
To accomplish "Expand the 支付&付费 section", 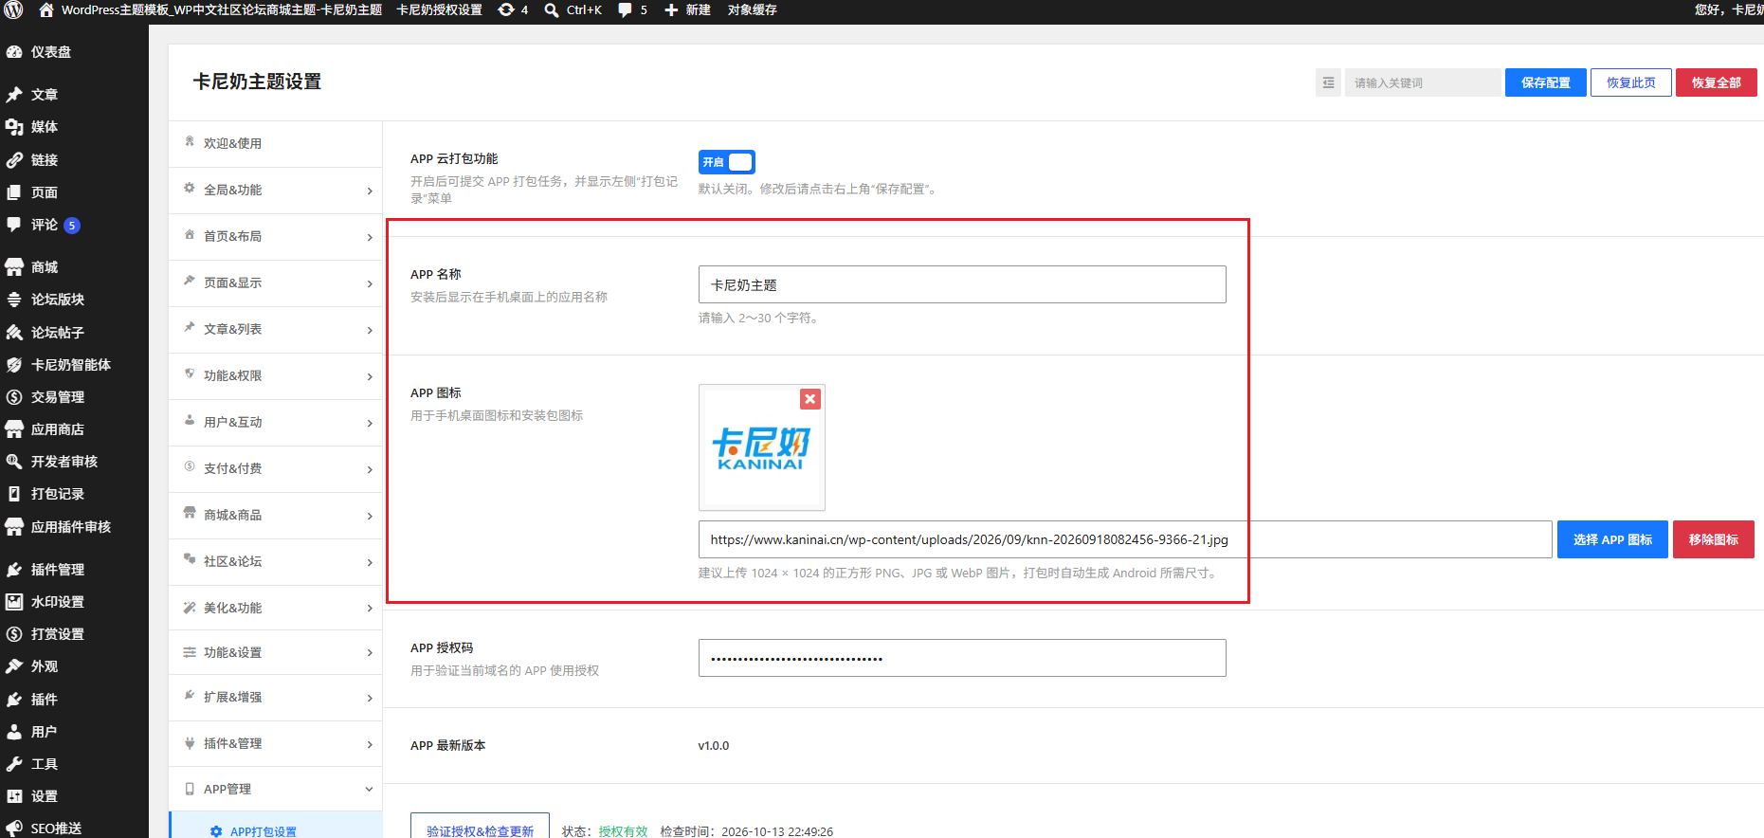I will pyautogui.click(x=276, y=469).
